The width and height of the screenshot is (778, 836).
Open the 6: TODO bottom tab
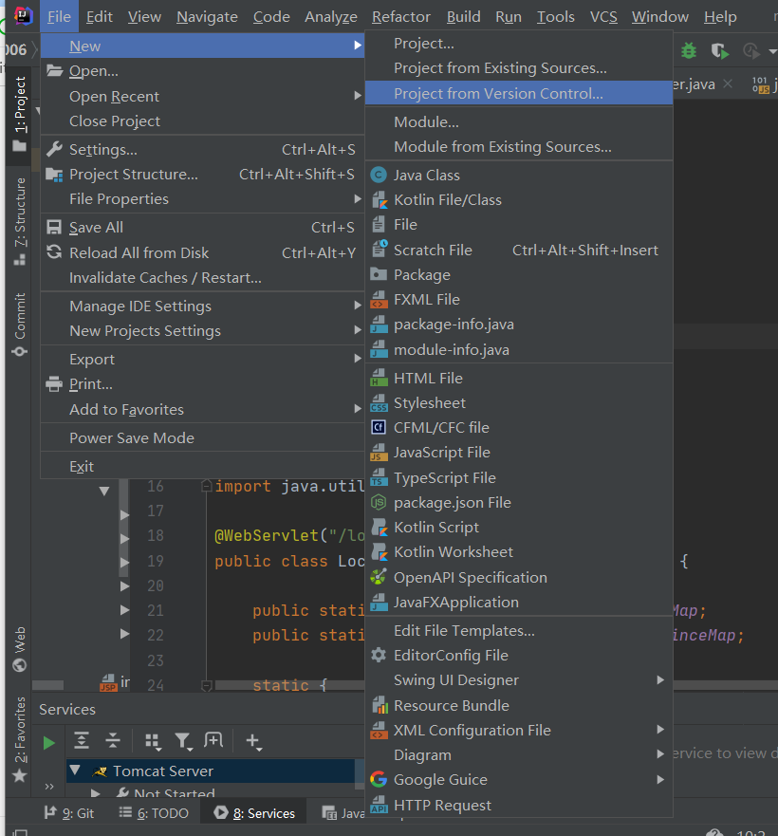click(154, 813)
